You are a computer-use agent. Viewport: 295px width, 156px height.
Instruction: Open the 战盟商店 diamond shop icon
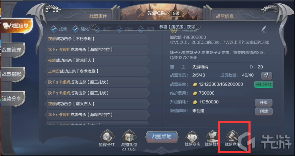(192, 137)
